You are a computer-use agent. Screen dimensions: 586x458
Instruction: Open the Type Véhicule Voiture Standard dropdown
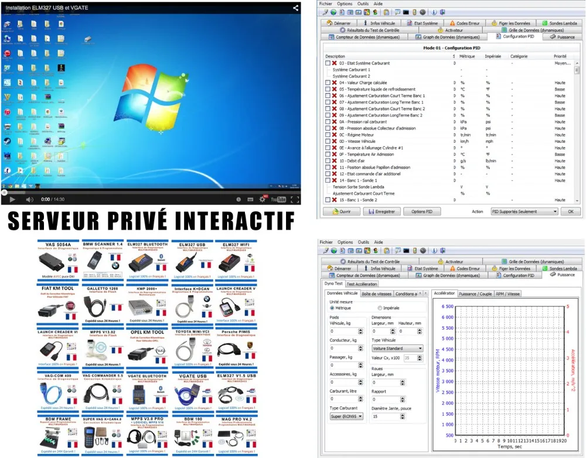click(x=397, y=348)
